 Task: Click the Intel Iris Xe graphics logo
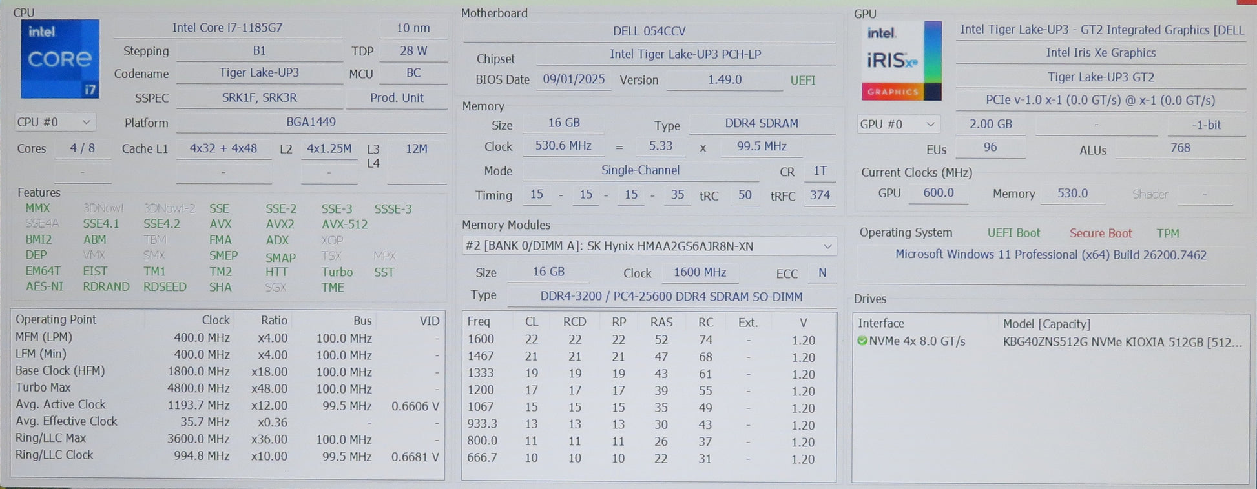point(901,61)
